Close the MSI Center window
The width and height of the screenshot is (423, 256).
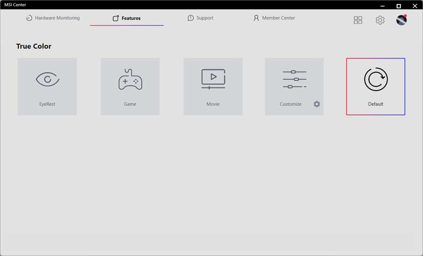pyautogui.click(x=415, y=5)
